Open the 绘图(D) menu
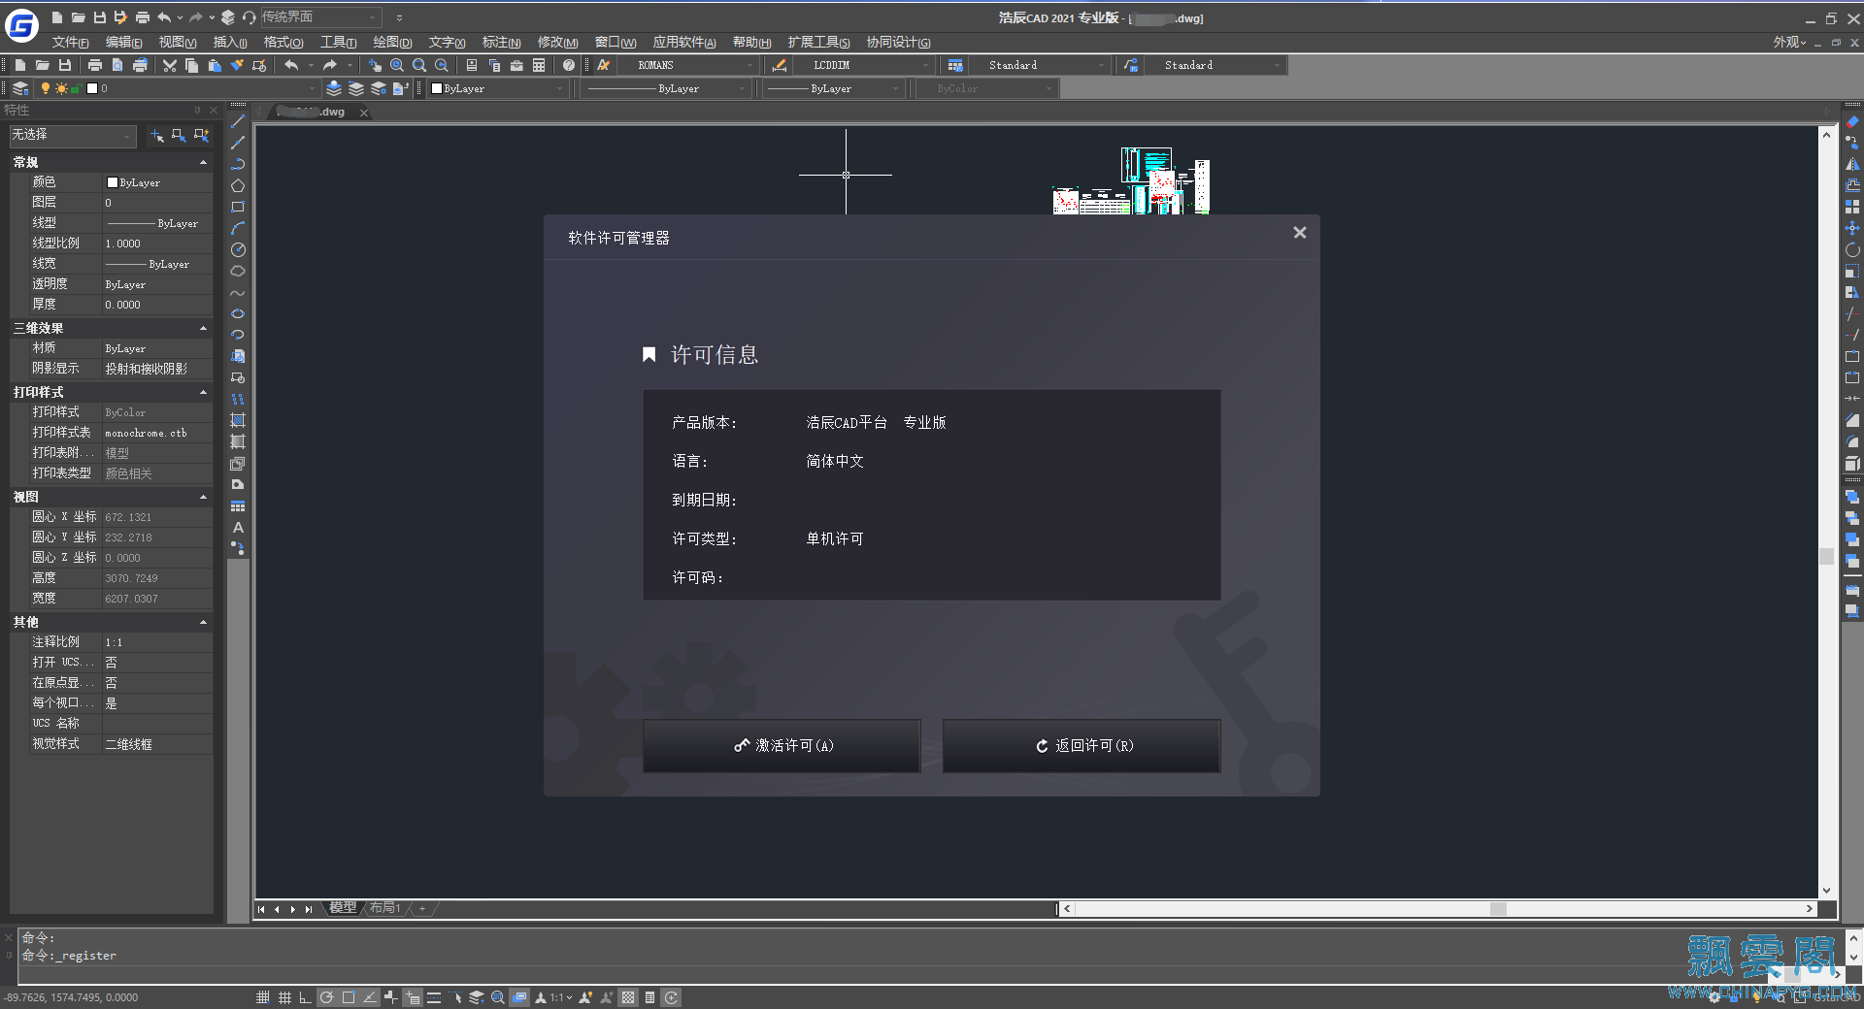 tap(393, 42)
